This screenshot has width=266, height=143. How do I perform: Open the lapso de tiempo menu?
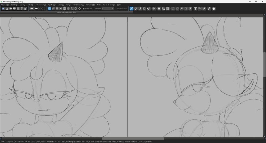(x=109, y=5)
